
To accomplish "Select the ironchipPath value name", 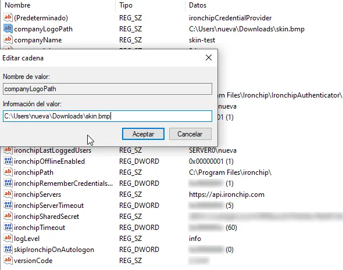I will (x=34, y=172).
